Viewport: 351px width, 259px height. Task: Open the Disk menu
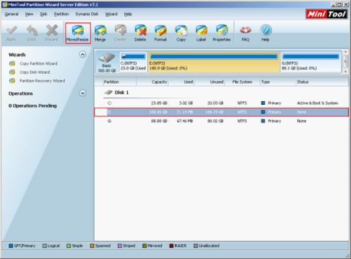pos(44,14)
